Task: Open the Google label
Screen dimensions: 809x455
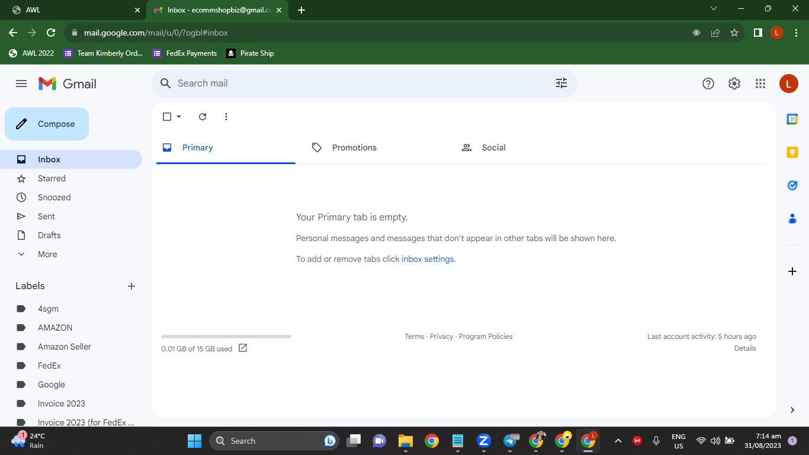Action: pos(71,384)
